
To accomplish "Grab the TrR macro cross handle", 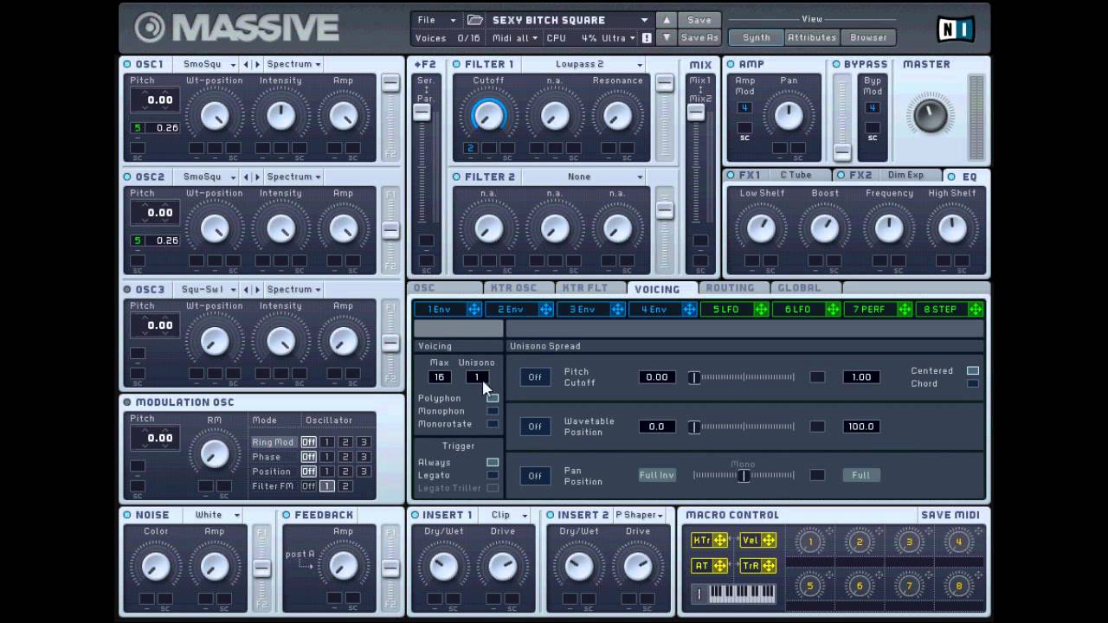I will click(768, 566).
